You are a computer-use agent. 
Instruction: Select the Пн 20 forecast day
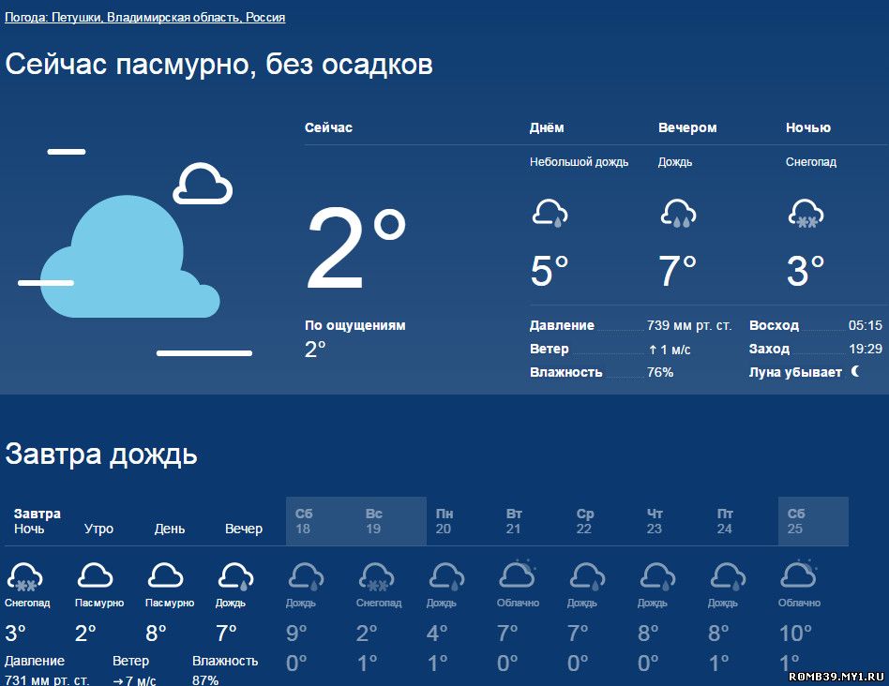[444, 521]
